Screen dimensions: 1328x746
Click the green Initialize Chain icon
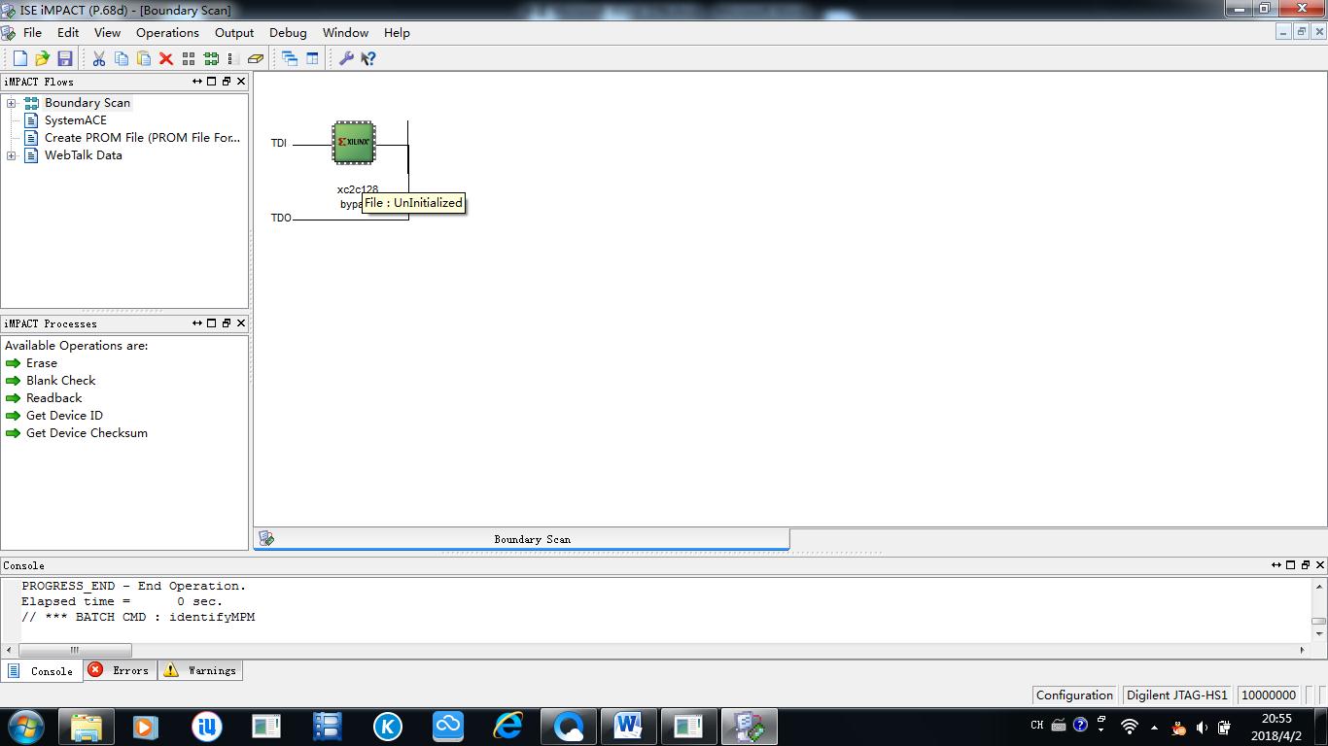(211, 58)
